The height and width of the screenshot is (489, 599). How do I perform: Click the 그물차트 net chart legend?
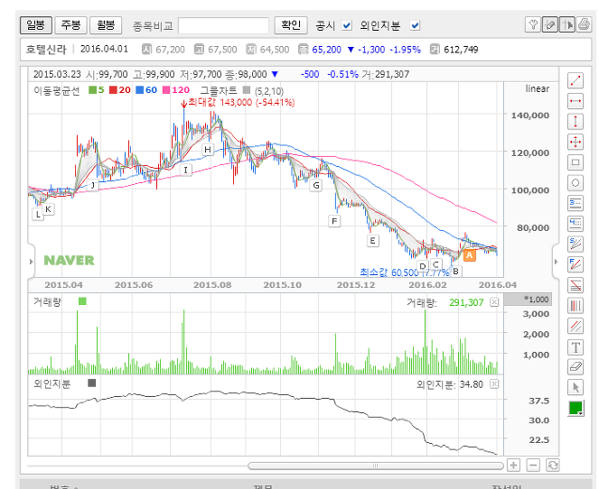242,91
